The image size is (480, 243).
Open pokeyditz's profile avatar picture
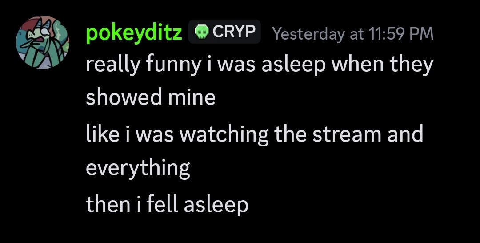(x=43, y=43)
